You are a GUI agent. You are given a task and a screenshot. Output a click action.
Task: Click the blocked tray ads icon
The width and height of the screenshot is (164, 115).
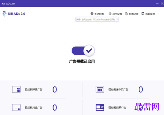pyautogui.click(x=16, y=107)
